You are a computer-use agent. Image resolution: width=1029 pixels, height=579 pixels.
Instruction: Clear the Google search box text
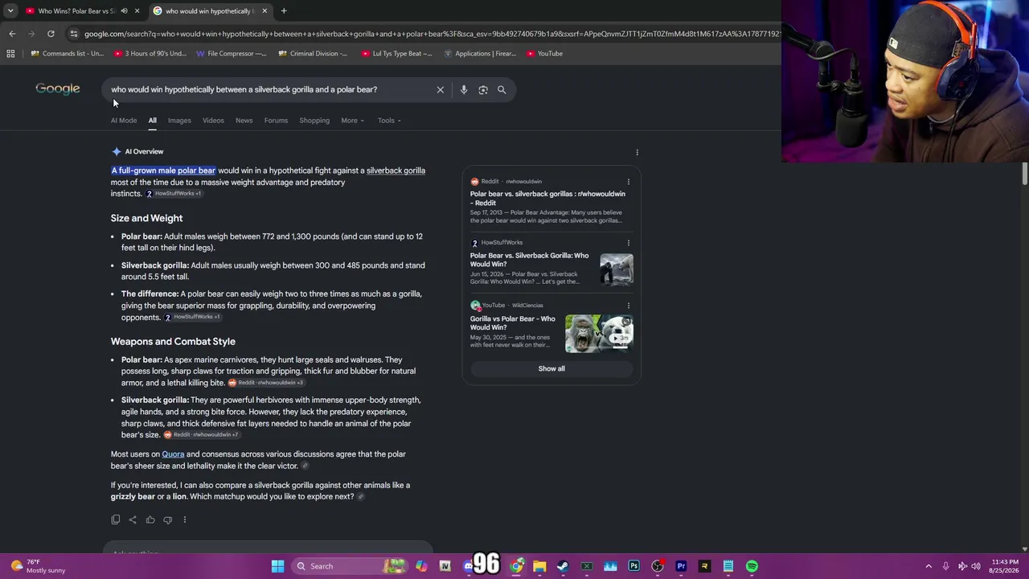click(x=440, y=90)
